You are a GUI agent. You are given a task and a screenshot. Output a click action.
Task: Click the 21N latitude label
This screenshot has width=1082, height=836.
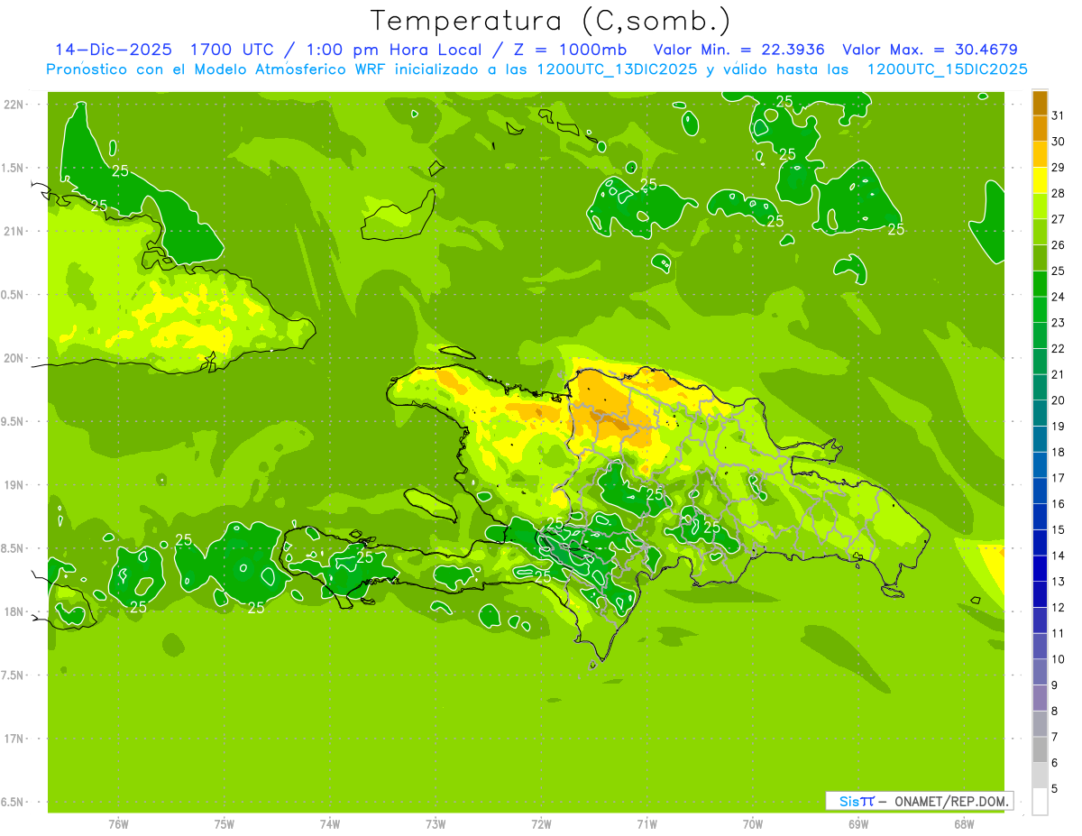coord(14,232)
